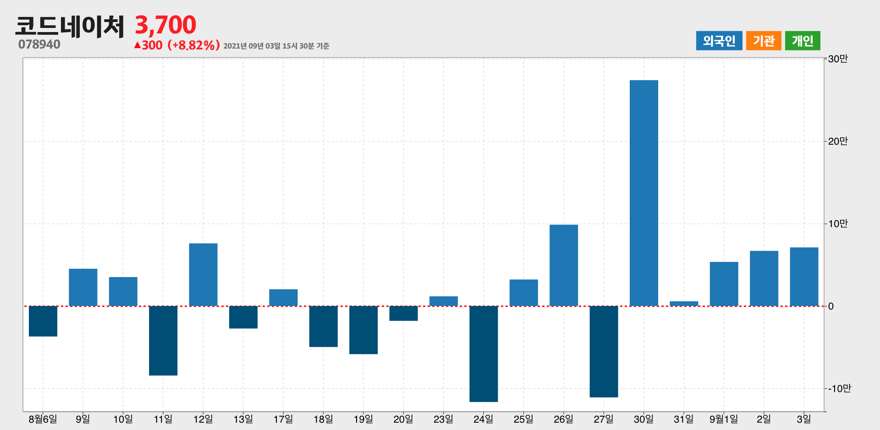Click the 30만 y-axis label
The height and width of the screenshot is (430, 880).
(x=838, y=59)
